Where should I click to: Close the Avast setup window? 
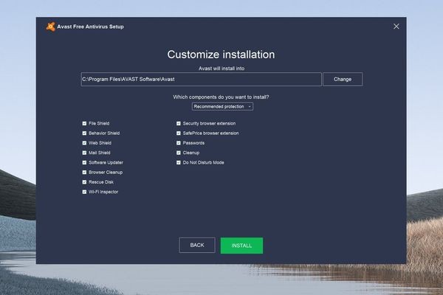pos(396,27)
